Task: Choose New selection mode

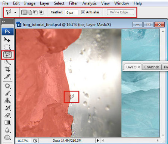Action: (24, 12)
